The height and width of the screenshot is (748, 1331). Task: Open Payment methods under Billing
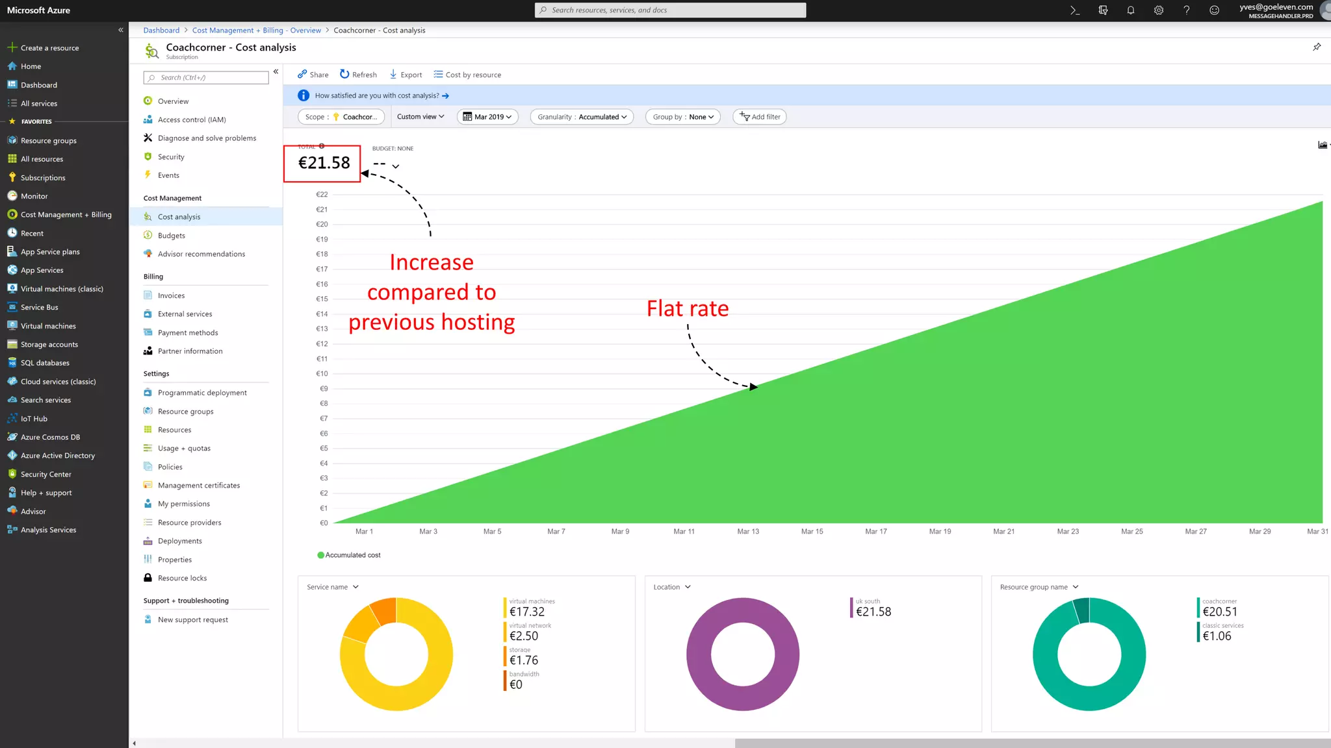click(x=188, y=333)
